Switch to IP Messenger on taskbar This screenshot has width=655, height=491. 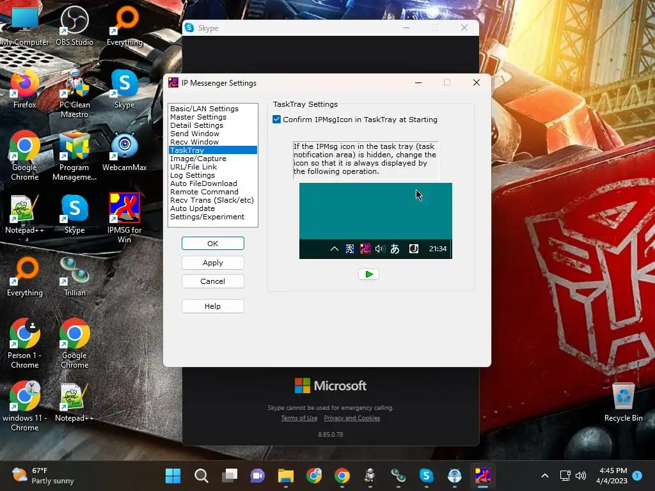[x=482, y=476]
